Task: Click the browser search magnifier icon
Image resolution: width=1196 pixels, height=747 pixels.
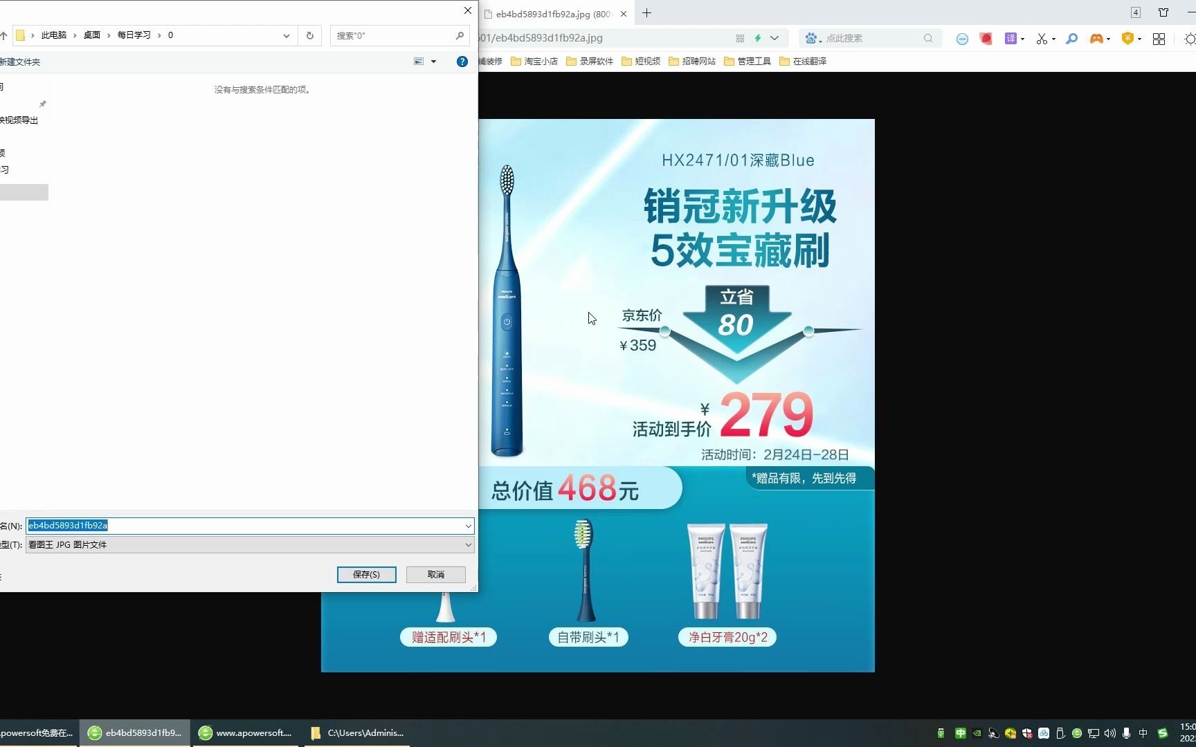Action: click(928, 39)
